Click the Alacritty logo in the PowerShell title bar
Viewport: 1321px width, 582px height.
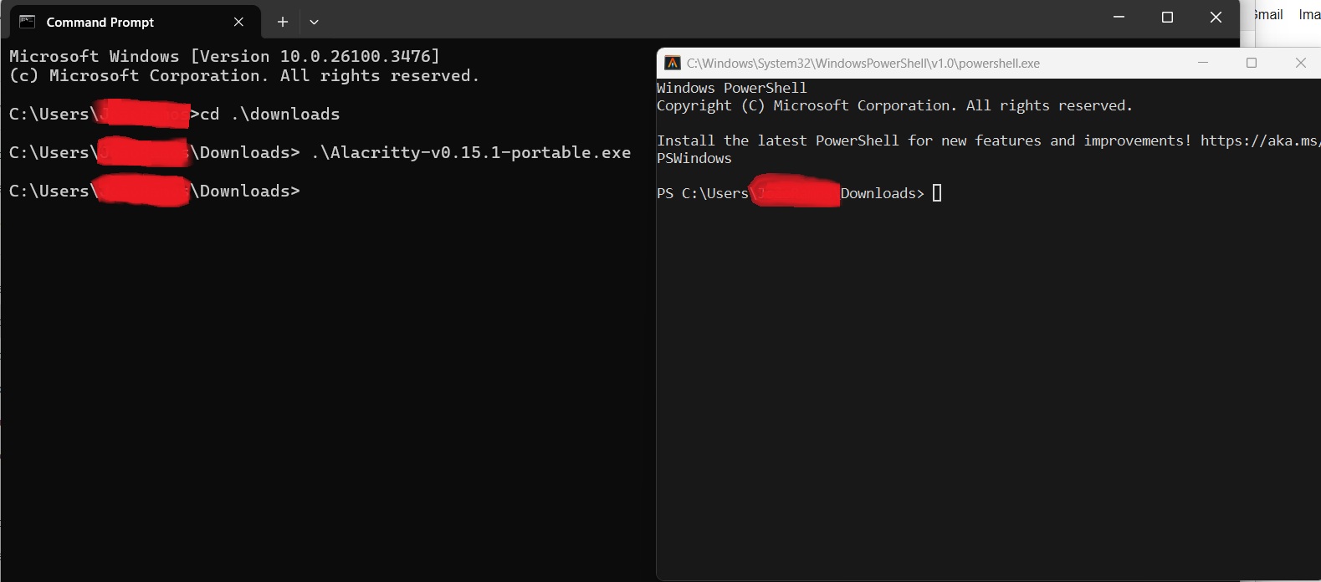[x=672, y=63]
